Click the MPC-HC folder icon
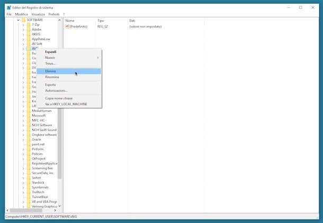The image size is (323, 223). 29,120
